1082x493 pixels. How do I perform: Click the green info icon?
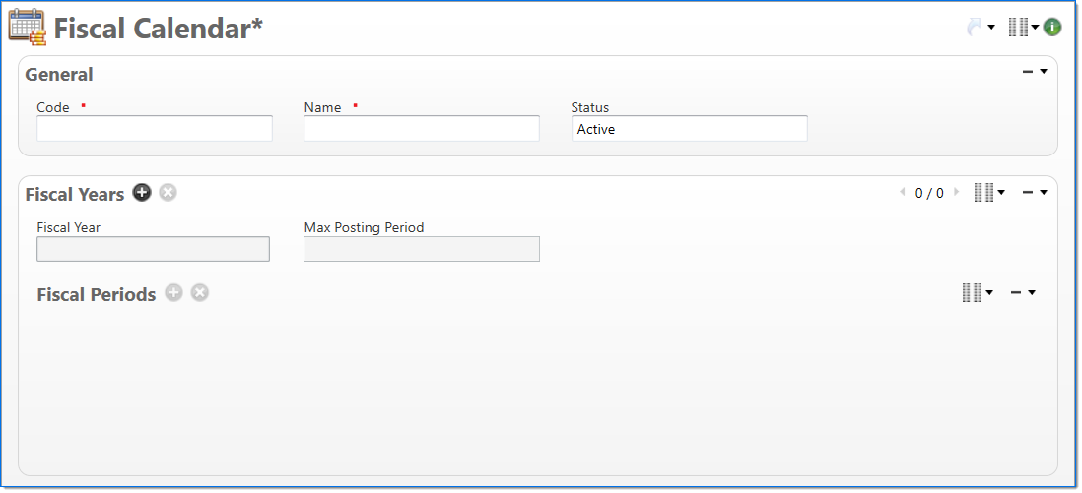point(1052,28)
